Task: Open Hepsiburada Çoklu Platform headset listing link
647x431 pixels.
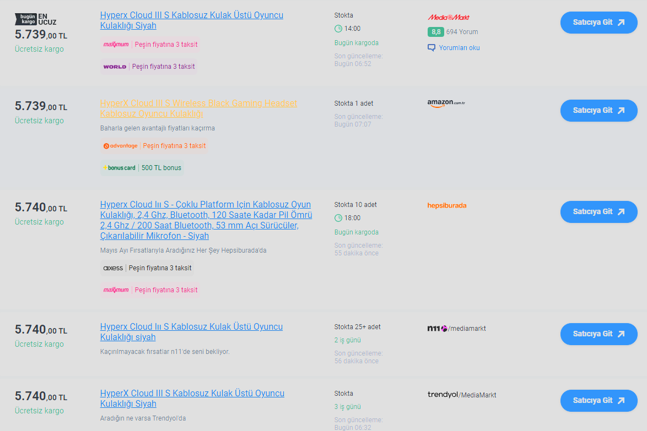Action: 206,220
